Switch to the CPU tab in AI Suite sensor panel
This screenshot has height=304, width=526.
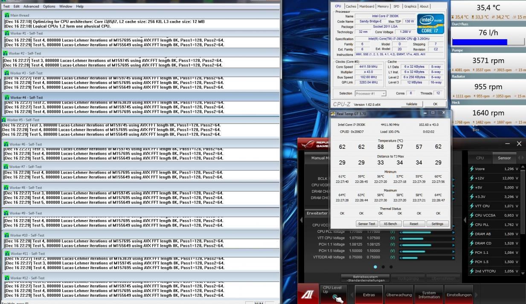click(x=480, y=158)
